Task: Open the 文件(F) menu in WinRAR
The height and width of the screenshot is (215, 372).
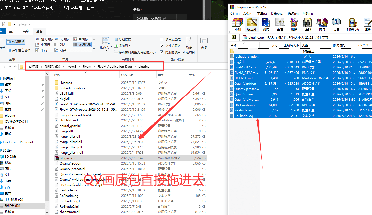Action: (x=235, y=14)
